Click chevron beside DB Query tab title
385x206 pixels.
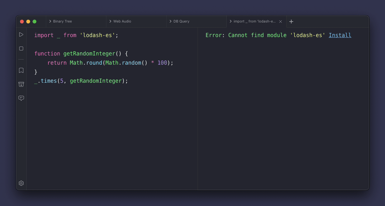pos(170,22)
